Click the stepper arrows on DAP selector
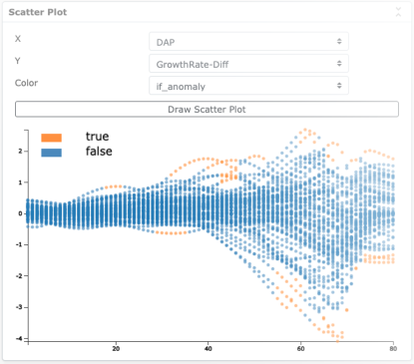The width and height of the screenshot is (414, 364). click(339, 41)
